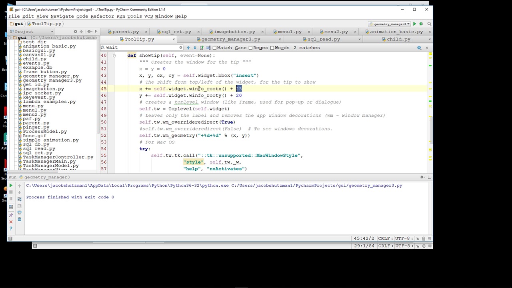Open Run panel settings gear
Viewport: 512px width, 288px height.
[x=422, y=177]
